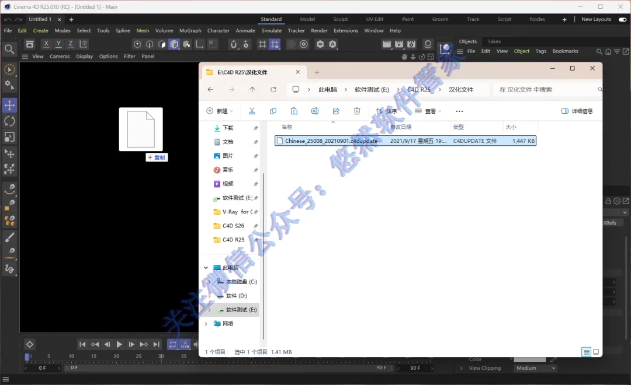
Task: Toggle the 详细信息 details pane
Action: tap(577, 111)
